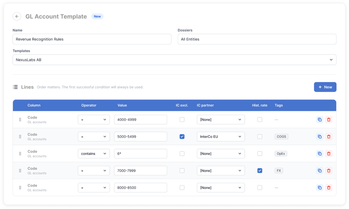This screenshot has width=349, height=209.
Task: Duplicate the 7000-7999 line
Action: [x=320, y=171]
